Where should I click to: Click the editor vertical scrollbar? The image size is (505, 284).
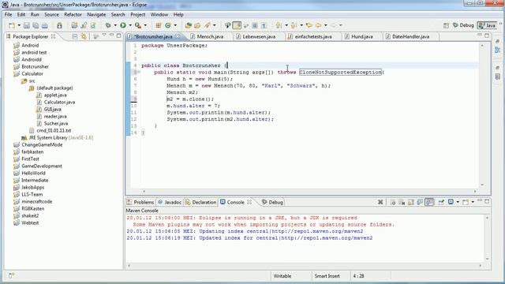482,115
